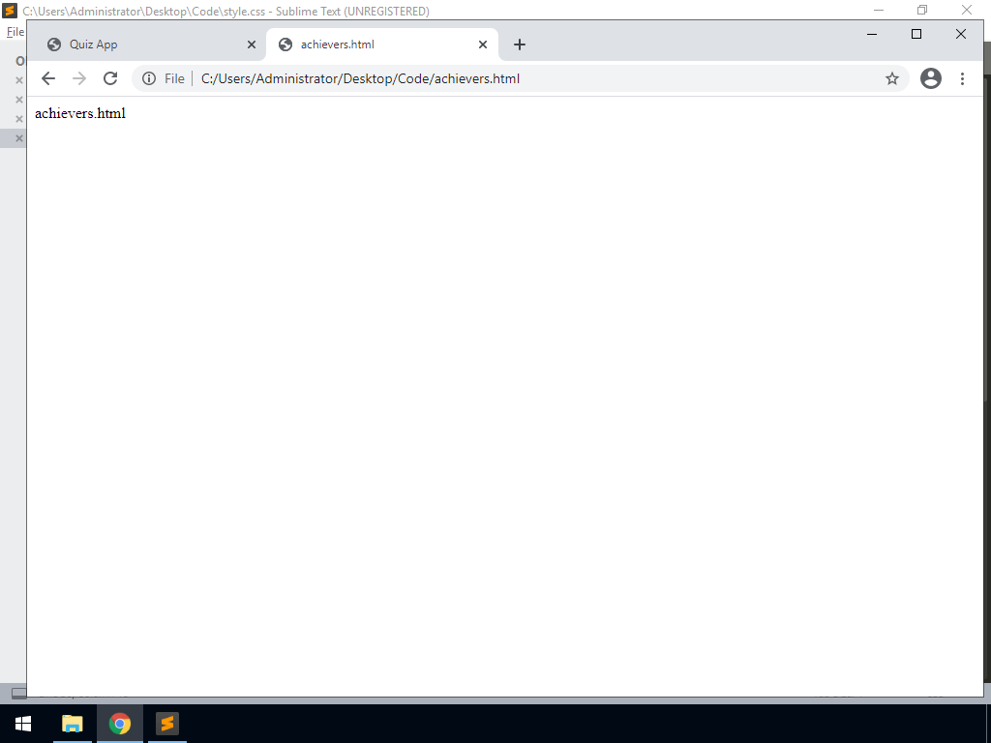Restore down the Sublime Text window
The width and height of the screenshot is (991, 743).
(x=922, y=10)
